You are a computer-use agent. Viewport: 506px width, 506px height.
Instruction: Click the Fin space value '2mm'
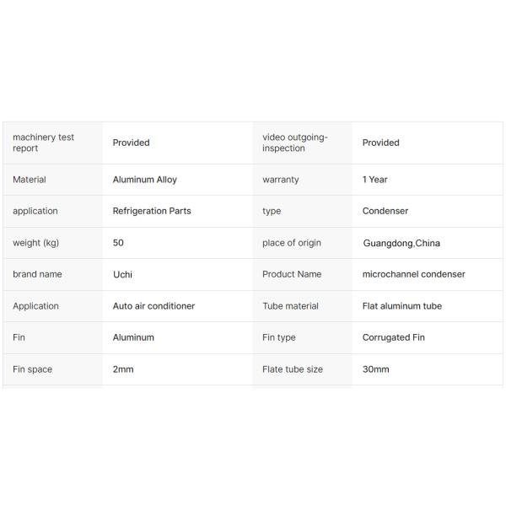(123, 369)
